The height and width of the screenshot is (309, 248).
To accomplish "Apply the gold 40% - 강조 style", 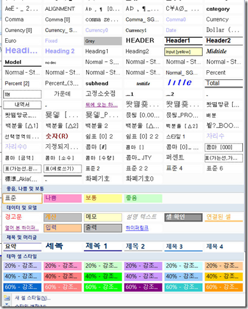I will 224,276.
